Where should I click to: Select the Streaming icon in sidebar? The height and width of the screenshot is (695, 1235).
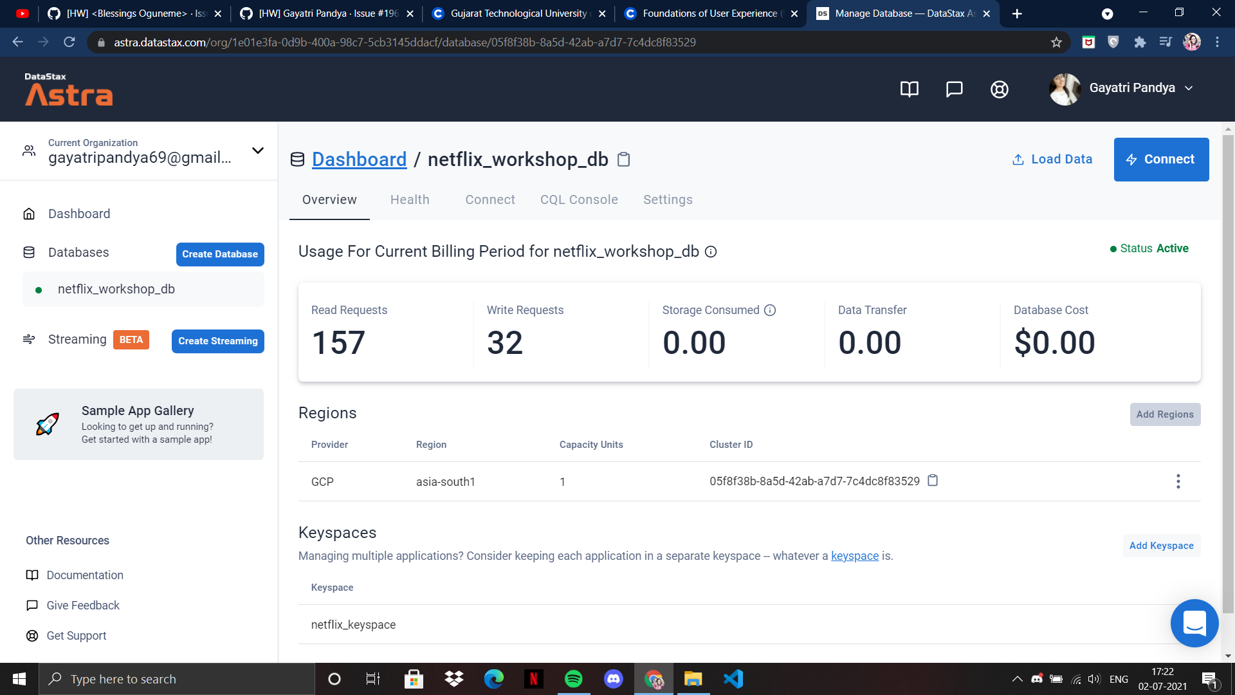point(29,339)
